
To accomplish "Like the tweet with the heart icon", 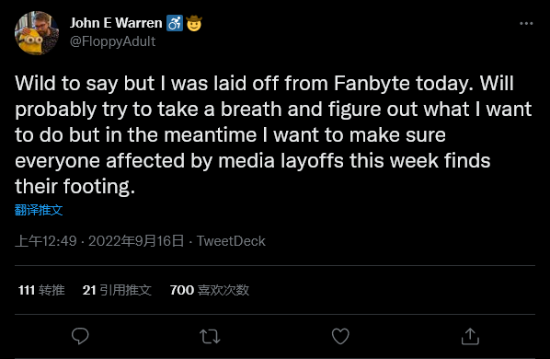I will (340, 336).
